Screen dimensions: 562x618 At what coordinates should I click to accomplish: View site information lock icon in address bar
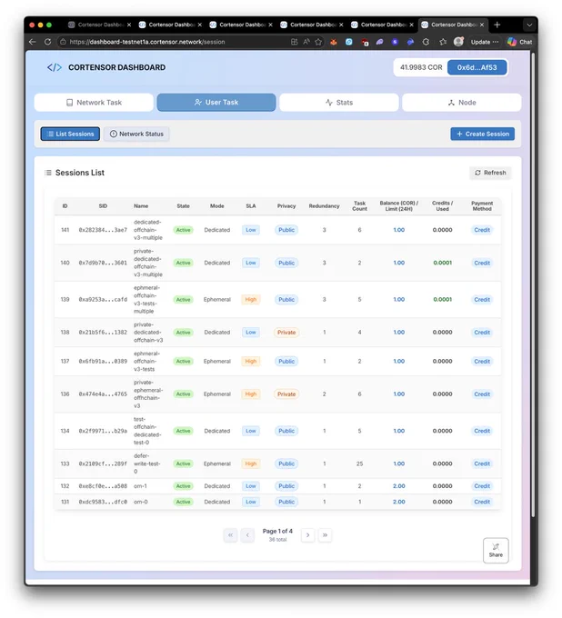click(63, 42)
